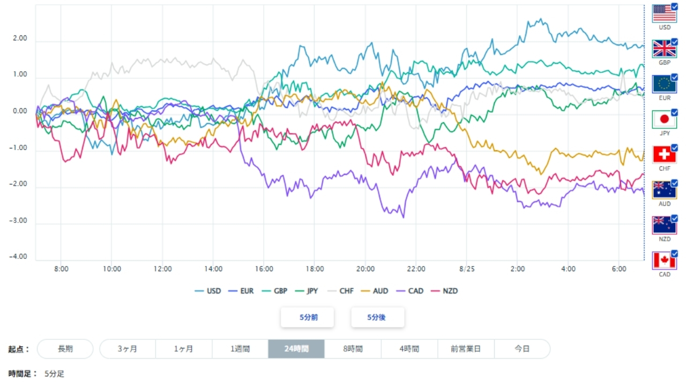686x386 pixels.
Task: Select the 8時間 time range tab
Action: 353,348
